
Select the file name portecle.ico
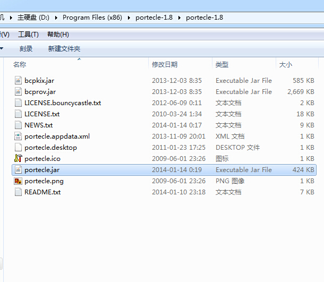(x=42, y=159)
